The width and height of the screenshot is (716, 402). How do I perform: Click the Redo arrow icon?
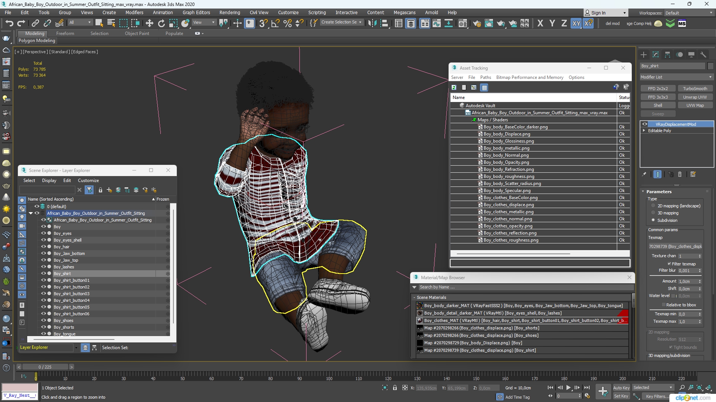[x=21, y=23]
